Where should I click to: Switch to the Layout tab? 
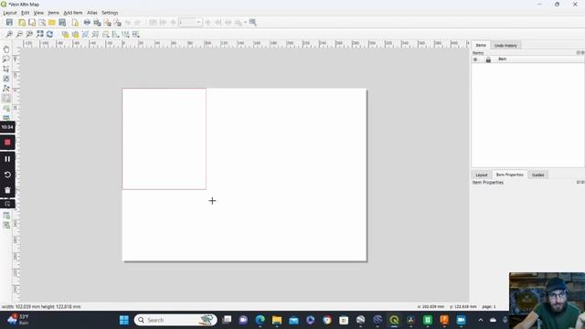click(482, 175)
